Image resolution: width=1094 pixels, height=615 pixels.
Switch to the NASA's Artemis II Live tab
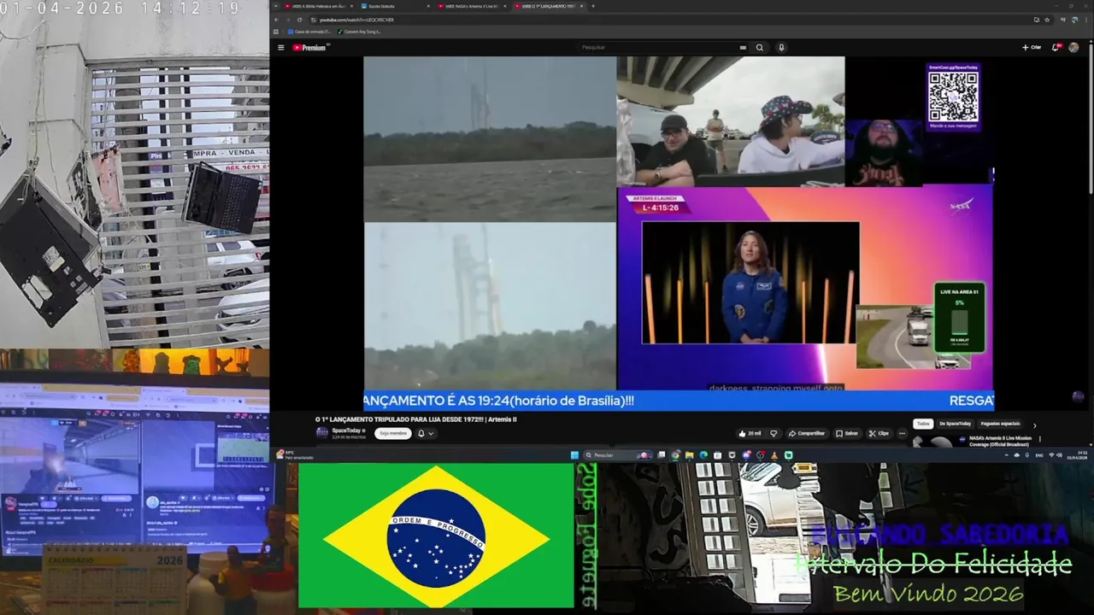pyautogui.click(x=473, y=6)
